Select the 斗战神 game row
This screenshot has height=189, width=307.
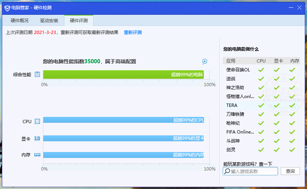261,141
